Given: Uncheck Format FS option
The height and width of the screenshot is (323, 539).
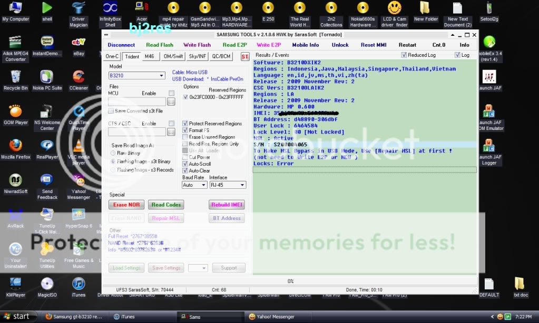Looking at the screenshot, I should [185, 130].
